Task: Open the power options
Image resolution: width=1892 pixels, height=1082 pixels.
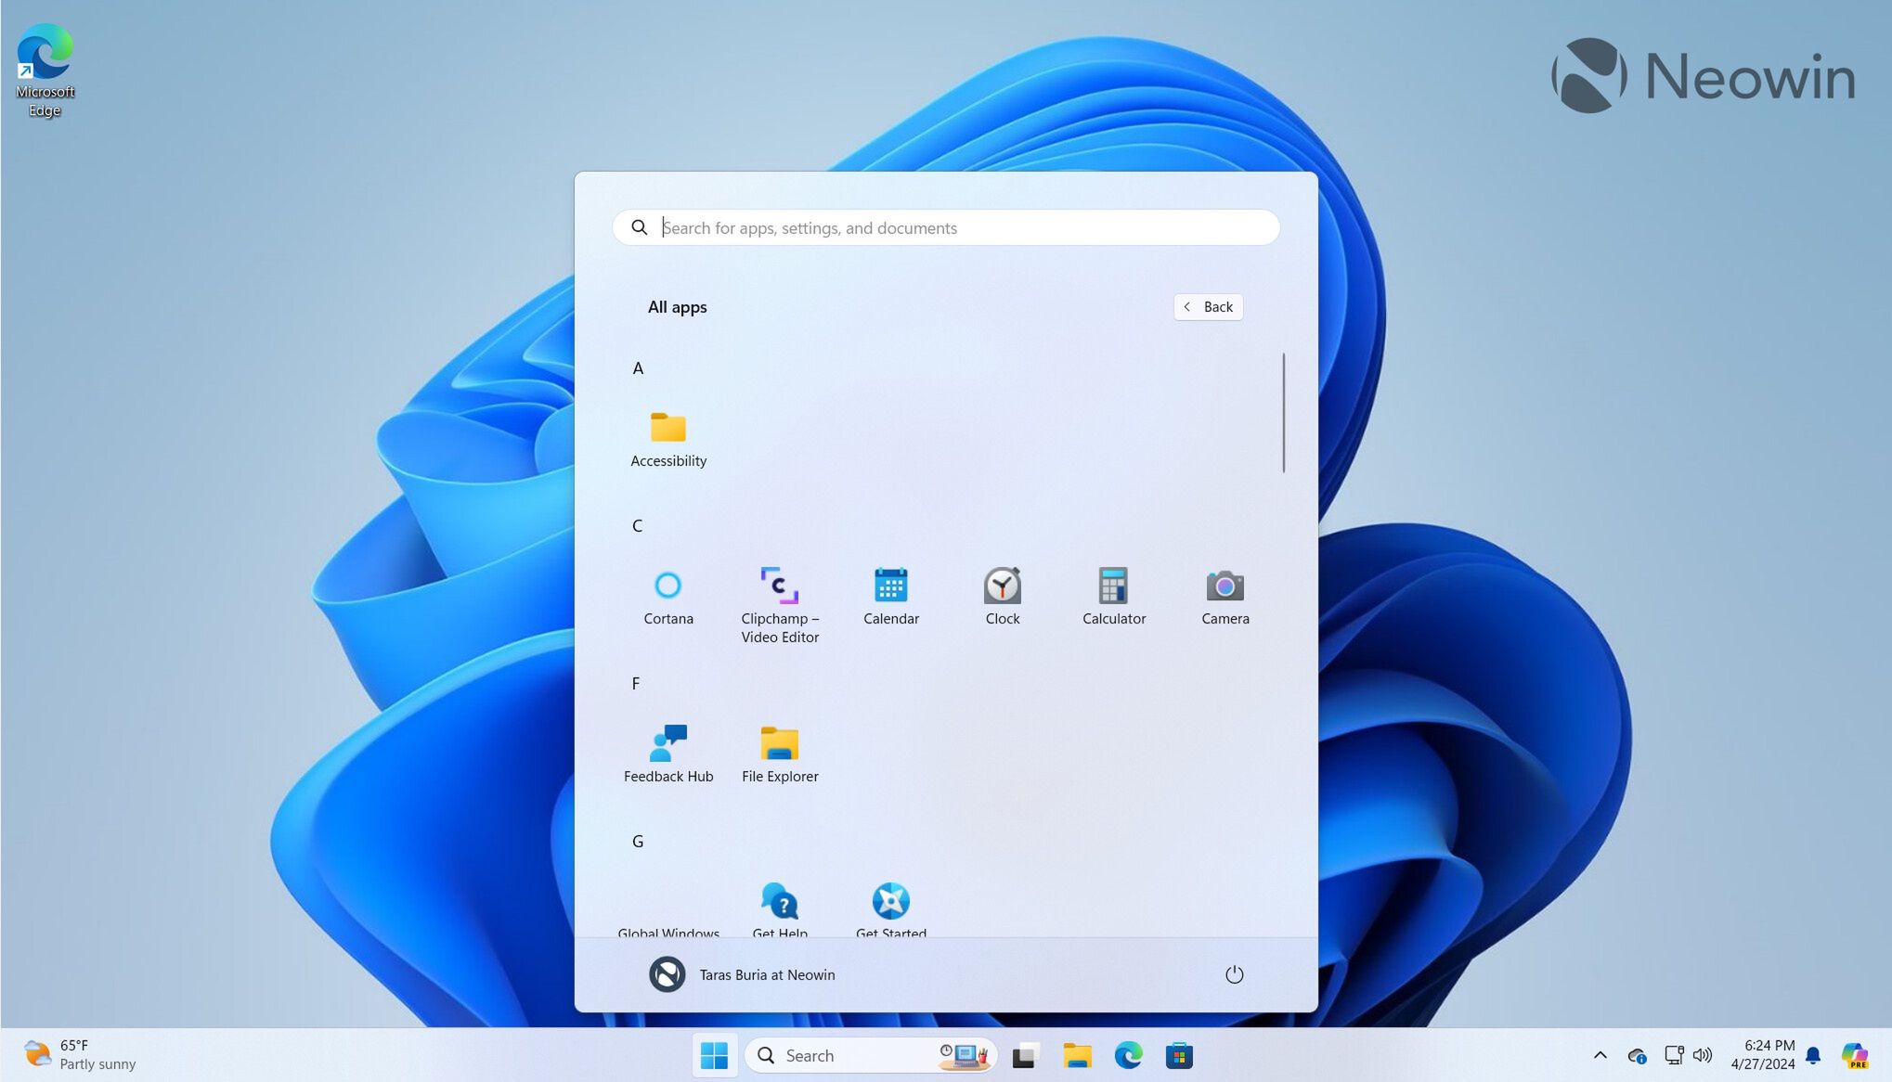Action: point(1233,974)
